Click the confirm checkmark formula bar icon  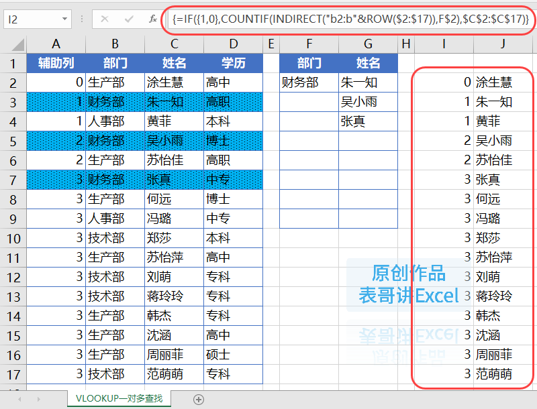129,19
